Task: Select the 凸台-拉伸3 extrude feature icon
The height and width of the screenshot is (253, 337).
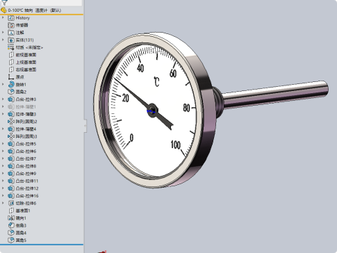Action: (x=11, y=99)
